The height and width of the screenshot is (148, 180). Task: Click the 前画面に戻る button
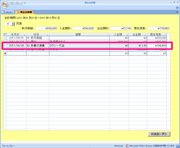pyautogui.click(x=159, y=134)
